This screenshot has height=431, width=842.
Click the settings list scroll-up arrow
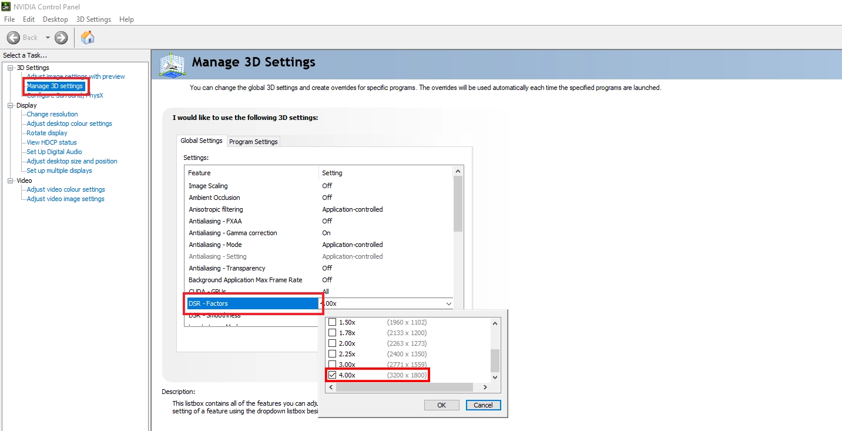coord(458,171)
